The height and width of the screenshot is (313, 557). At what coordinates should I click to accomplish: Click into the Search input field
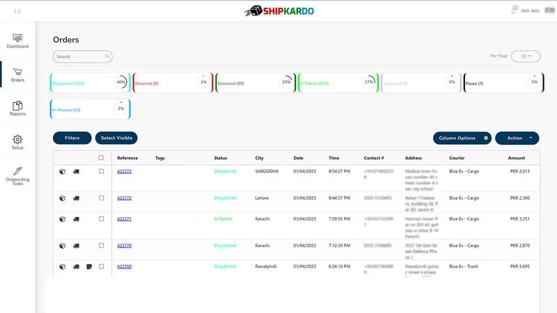click(x=82, y=56)
